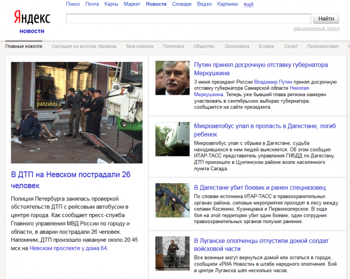This screenshot has height=279, width=350.
Task: Select the Главные новости tab
Action: (x=24, y=46)
